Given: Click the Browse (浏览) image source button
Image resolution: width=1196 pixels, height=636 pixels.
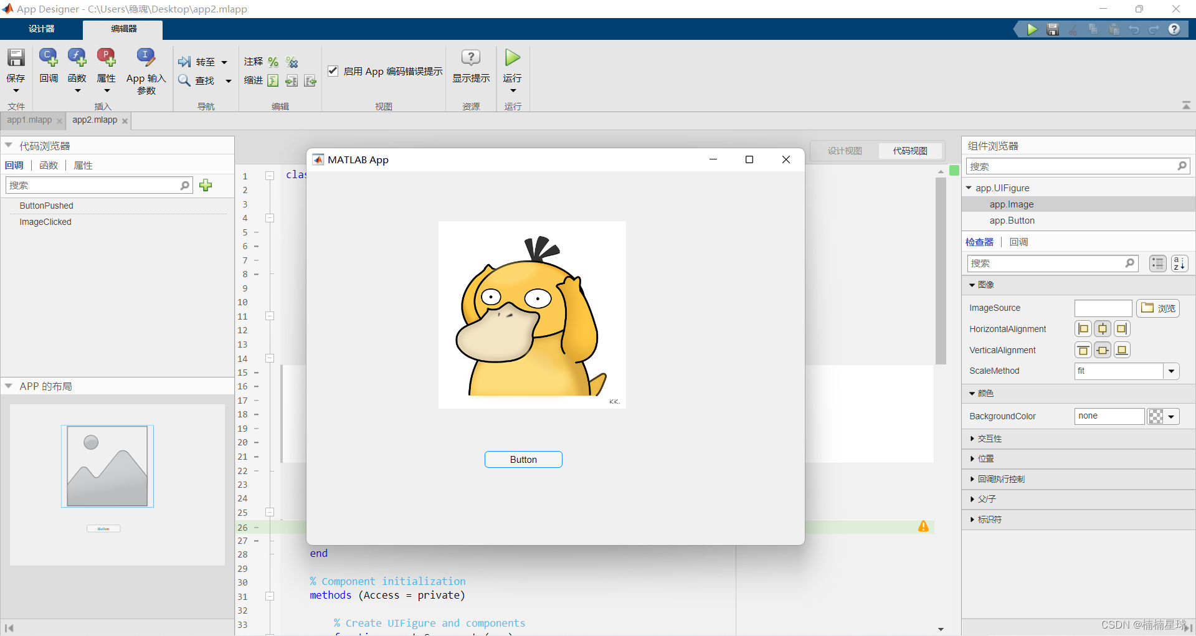Looking at the screenshot, I should (1158, 308).
